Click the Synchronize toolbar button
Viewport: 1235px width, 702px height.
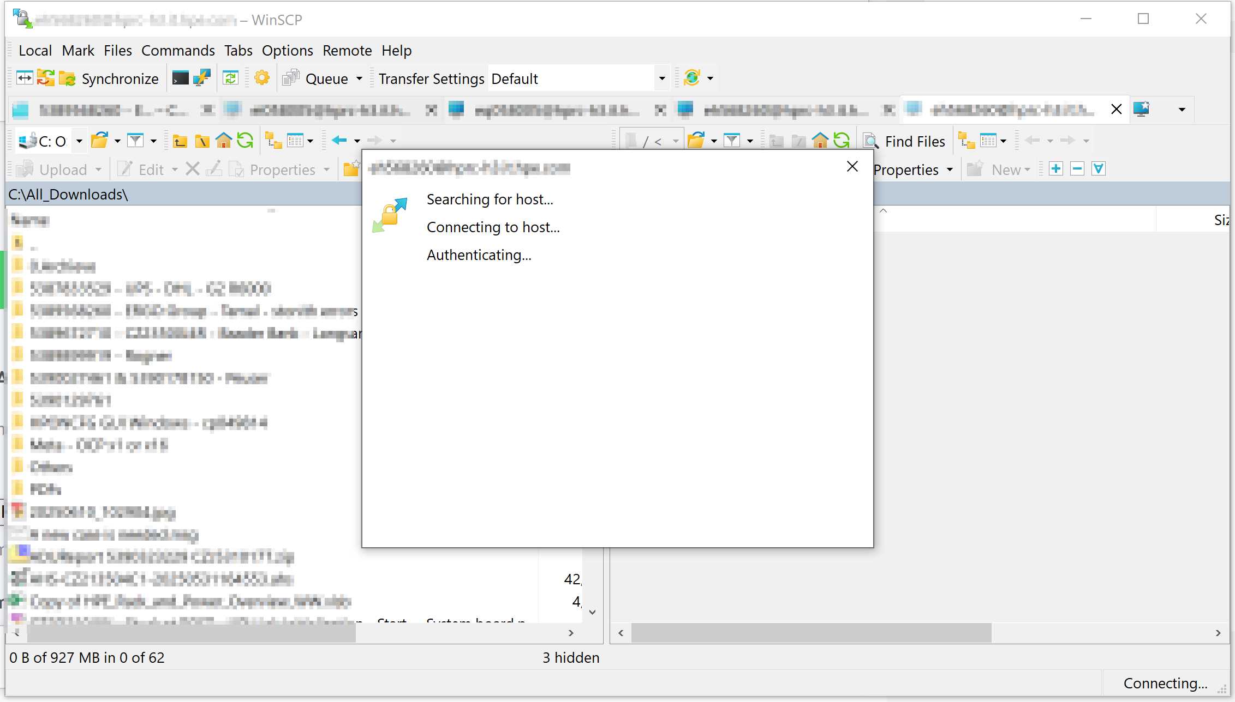click(109, 78)
